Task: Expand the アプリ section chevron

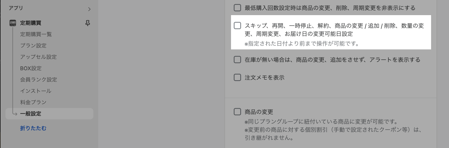Action: 89,9
